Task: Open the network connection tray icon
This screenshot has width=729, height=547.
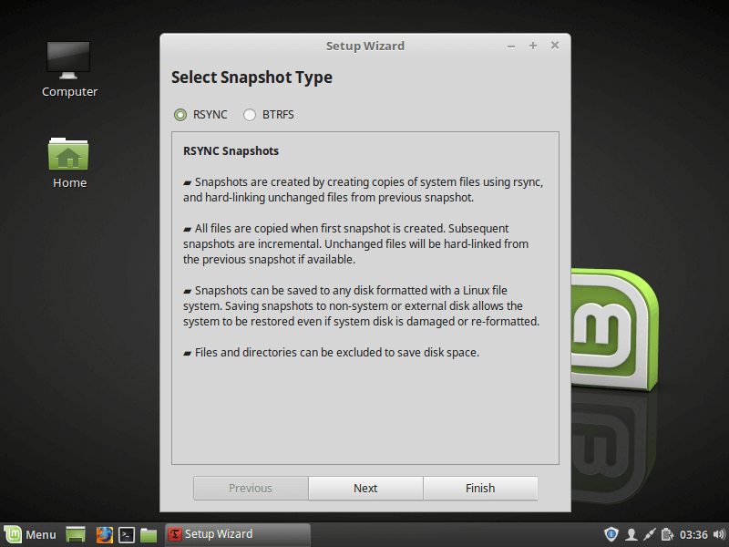Action: point(649,534)
